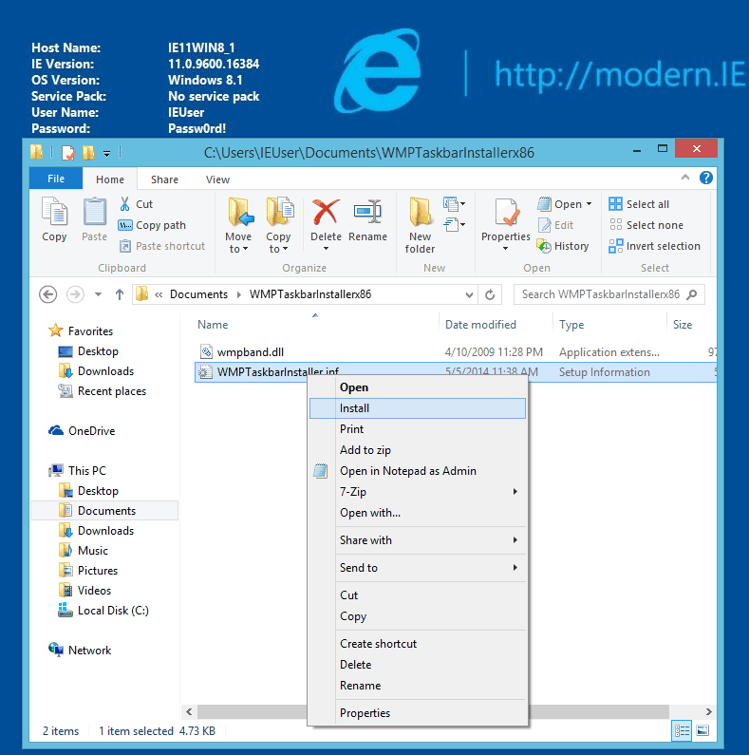Click Copy path in the ribbon
This screenshot has height=755, width=749.
tap(152, 225)
